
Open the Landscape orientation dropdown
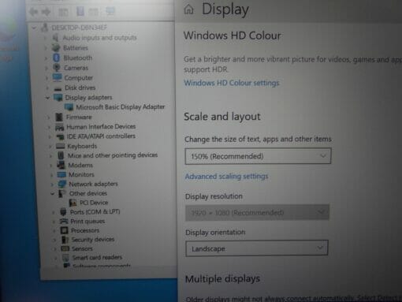[257, 248]
